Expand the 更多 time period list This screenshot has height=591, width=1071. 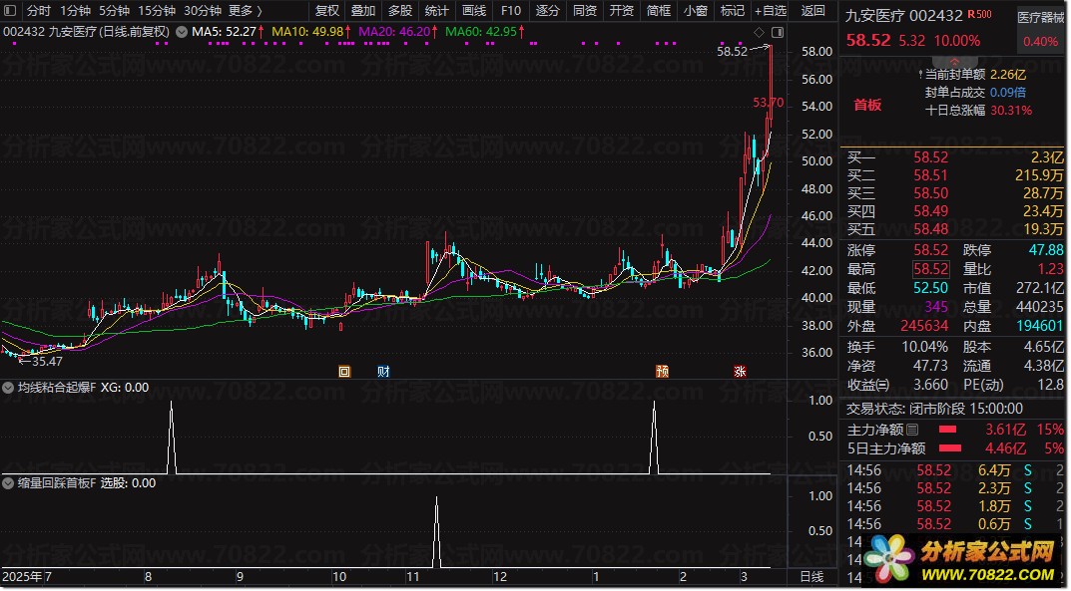tap(241, 11)
